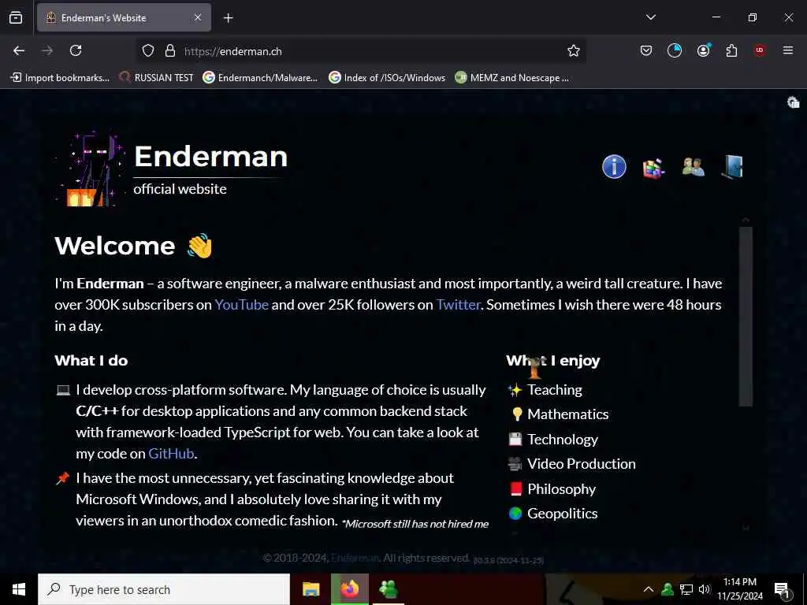This screenshot has width=807, height=605.
Task: Go back with the browser back arrow
Action: (x=19, y=50)
